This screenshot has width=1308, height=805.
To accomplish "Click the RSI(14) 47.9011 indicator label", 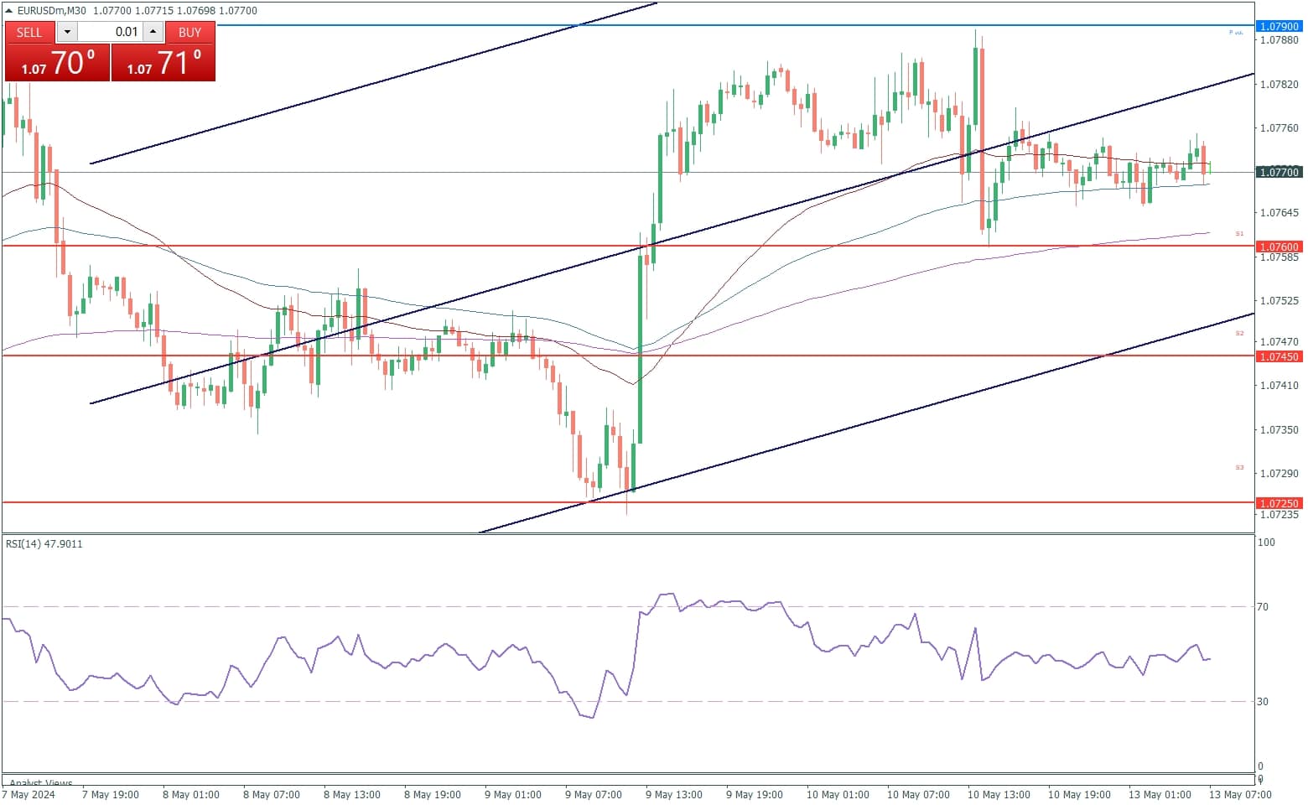I will point(44,543).
